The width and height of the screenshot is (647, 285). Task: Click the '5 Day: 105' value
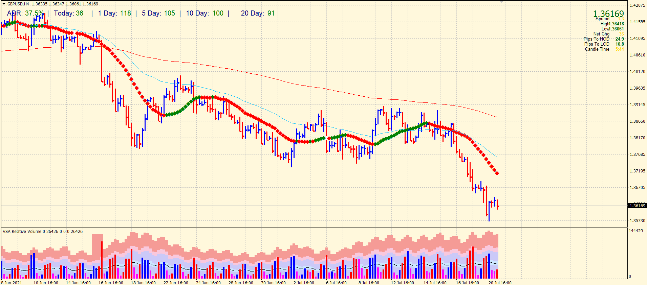[x=158, y=13]
